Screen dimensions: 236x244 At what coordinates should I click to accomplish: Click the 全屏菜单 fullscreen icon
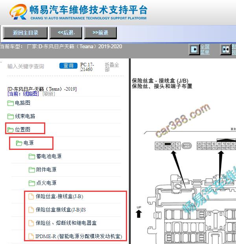194,49
